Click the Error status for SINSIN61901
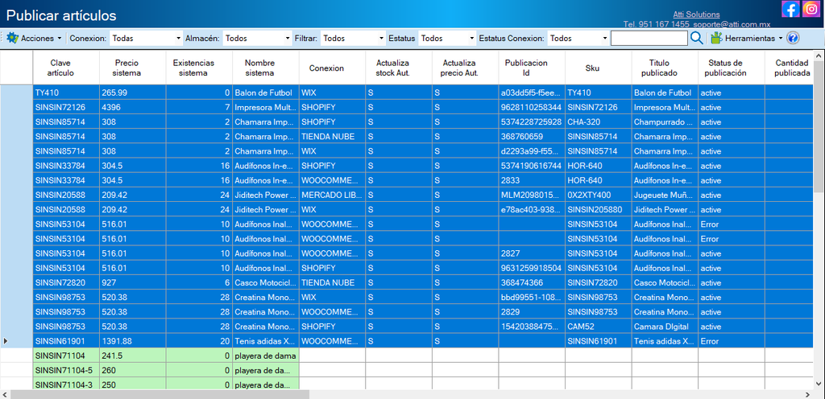The width and height of the screenshot is (825, 399). 732,341
